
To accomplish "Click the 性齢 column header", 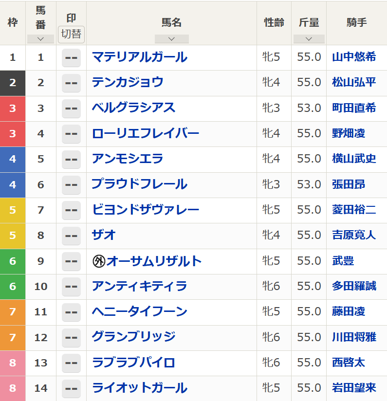I will tap(274, 22).
